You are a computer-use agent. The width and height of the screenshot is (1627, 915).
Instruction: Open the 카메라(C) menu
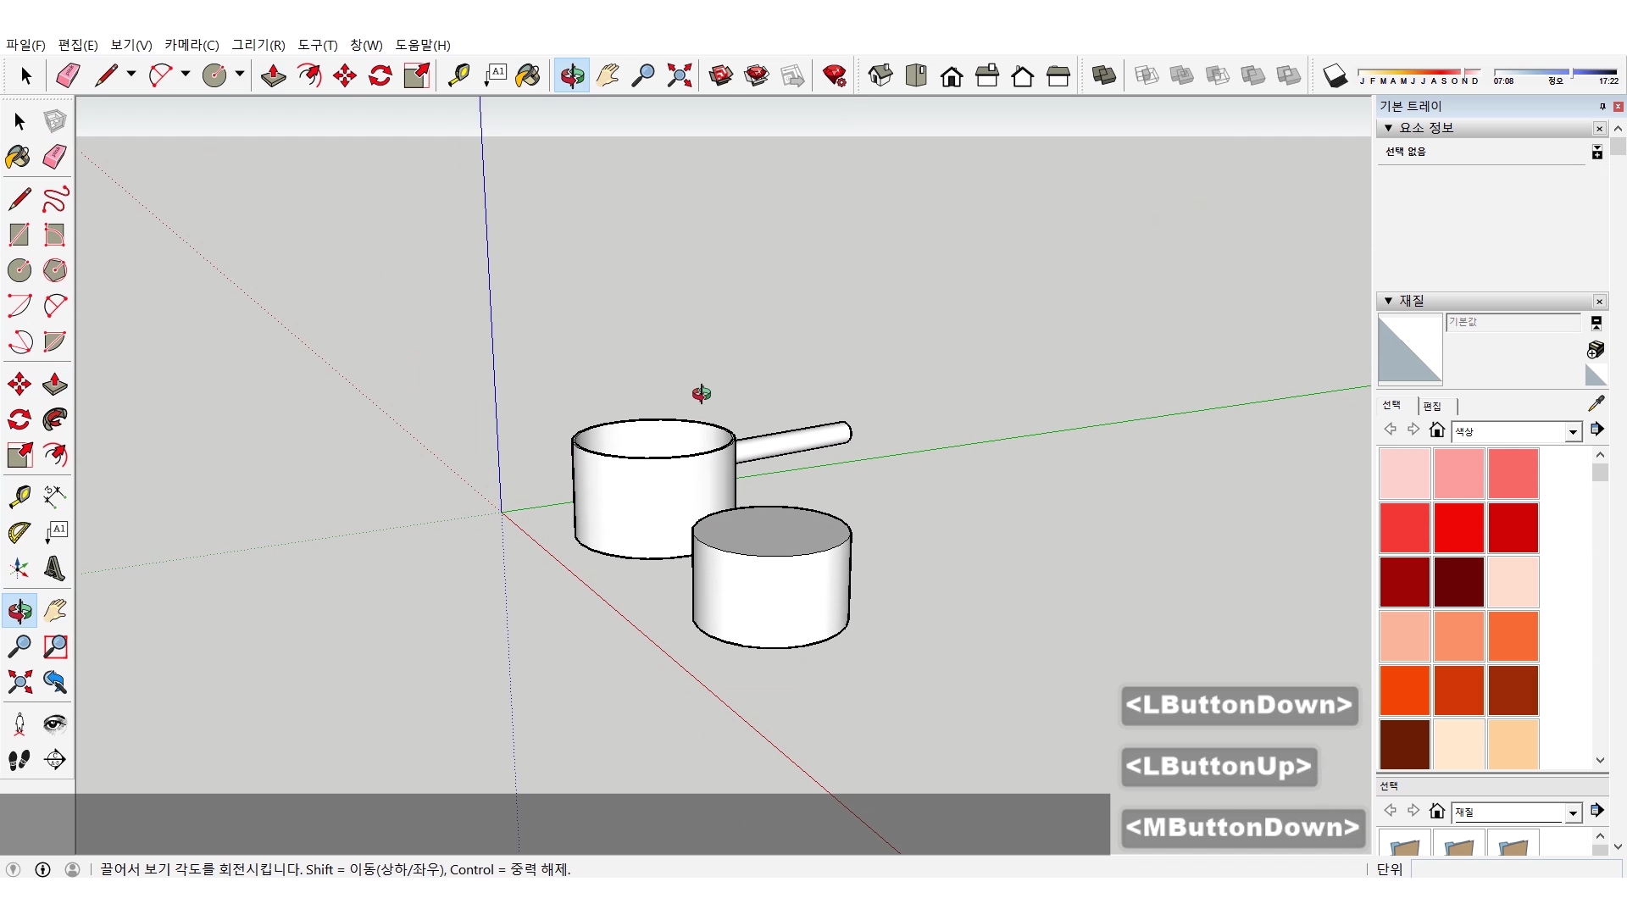(x=191, y=45)
